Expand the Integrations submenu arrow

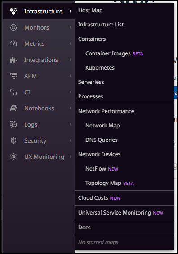(71, 60)
